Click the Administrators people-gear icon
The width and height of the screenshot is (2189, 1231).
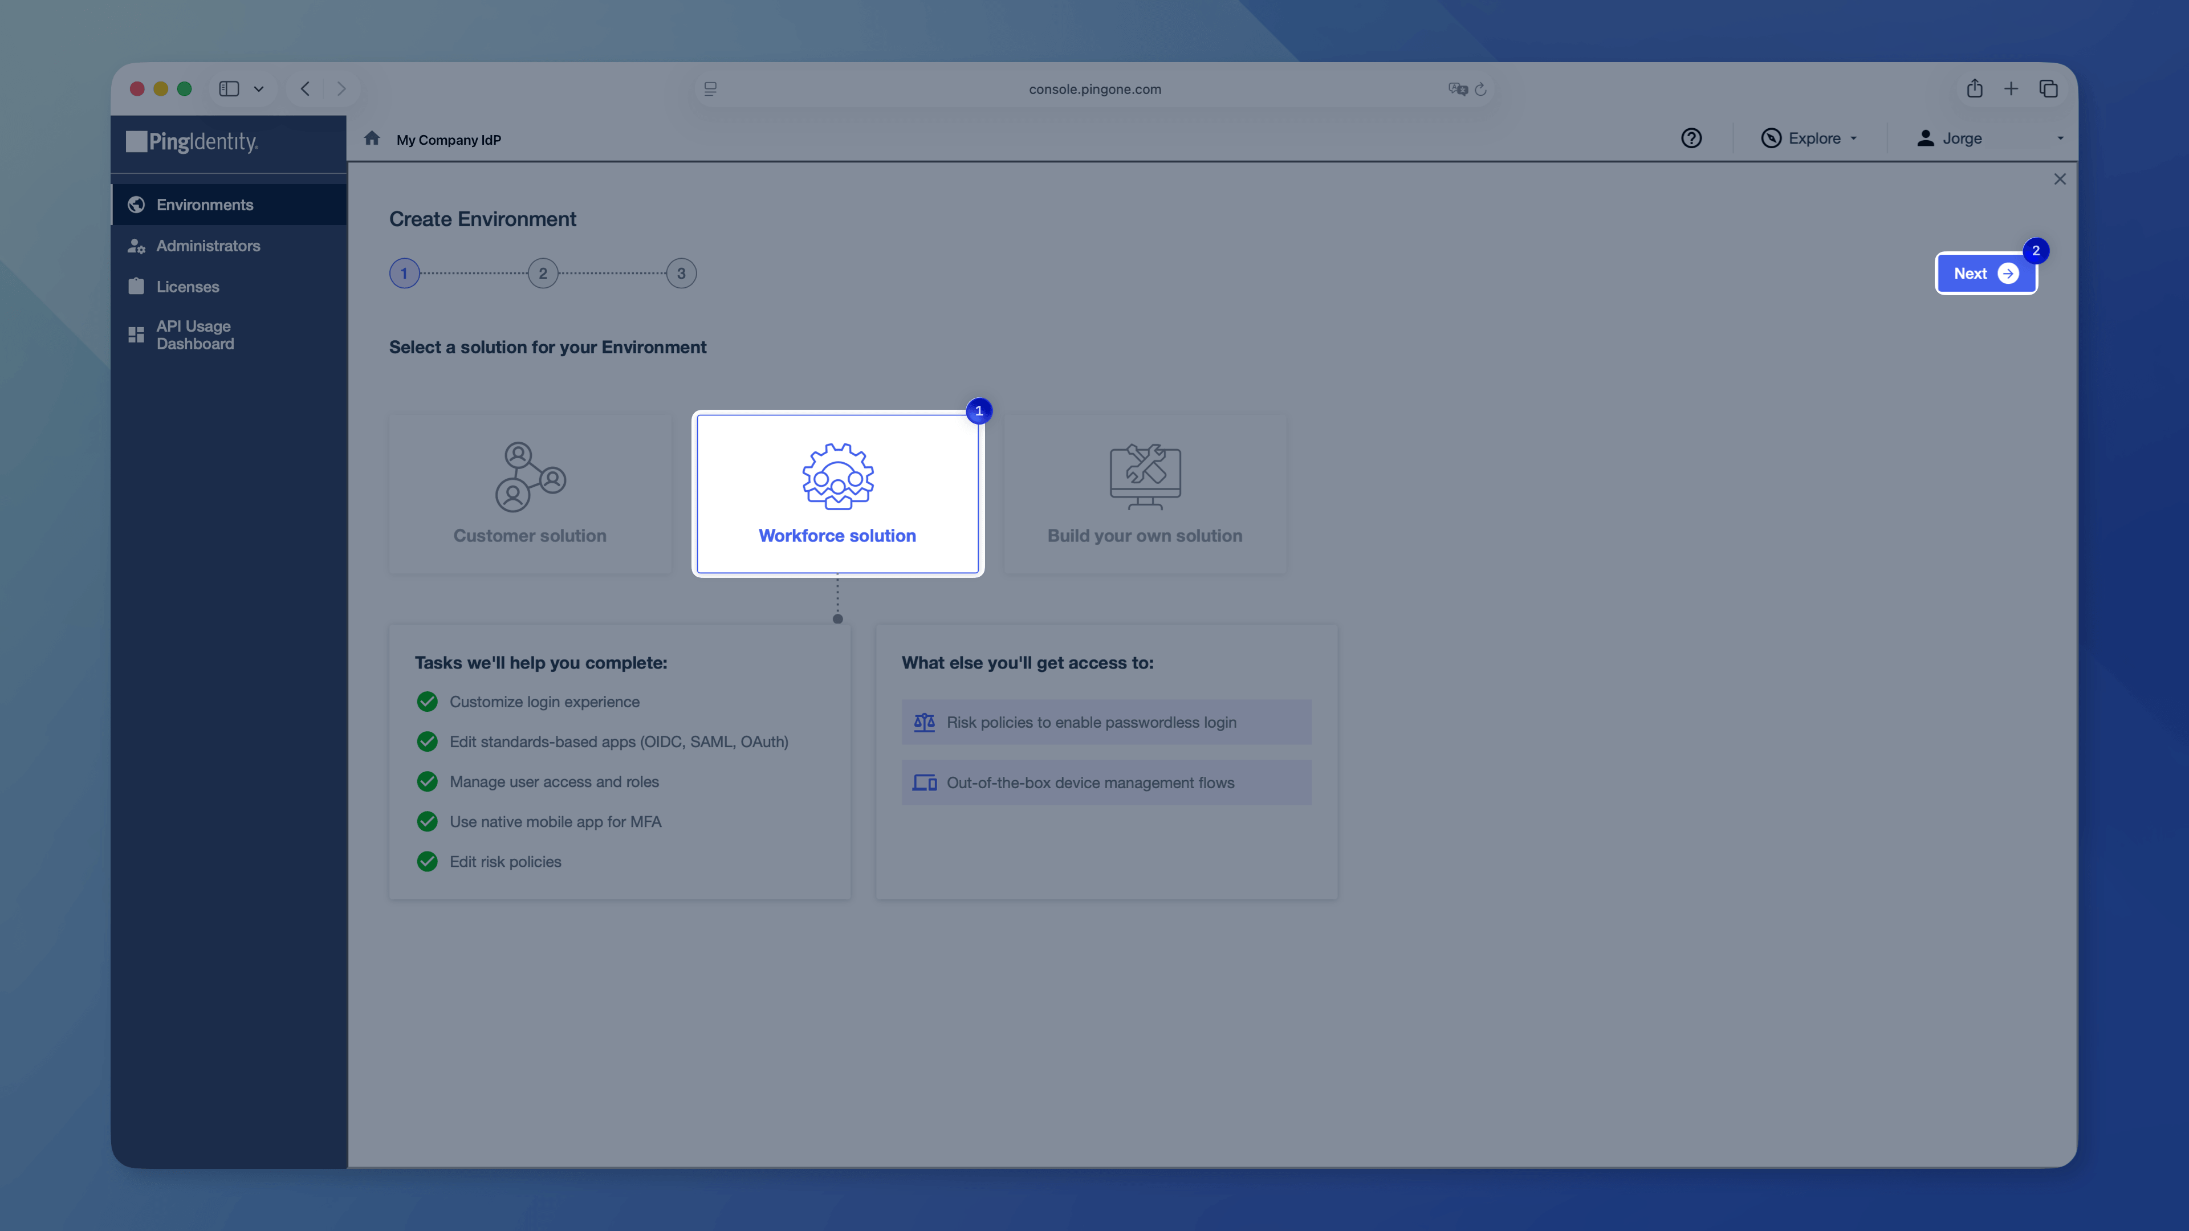(x=136, y=246)
